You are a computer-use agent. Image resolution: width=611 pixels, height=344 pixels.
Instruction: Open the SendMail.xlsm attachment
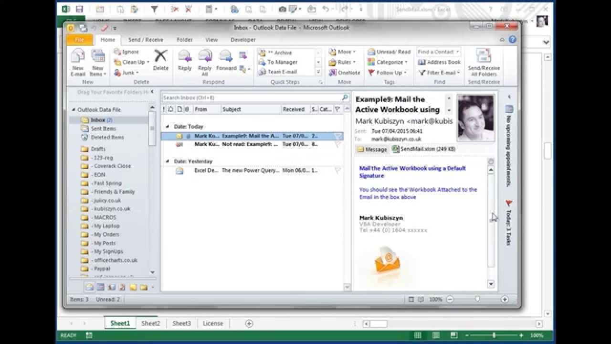pyautogui.click(x=423, y=149)
